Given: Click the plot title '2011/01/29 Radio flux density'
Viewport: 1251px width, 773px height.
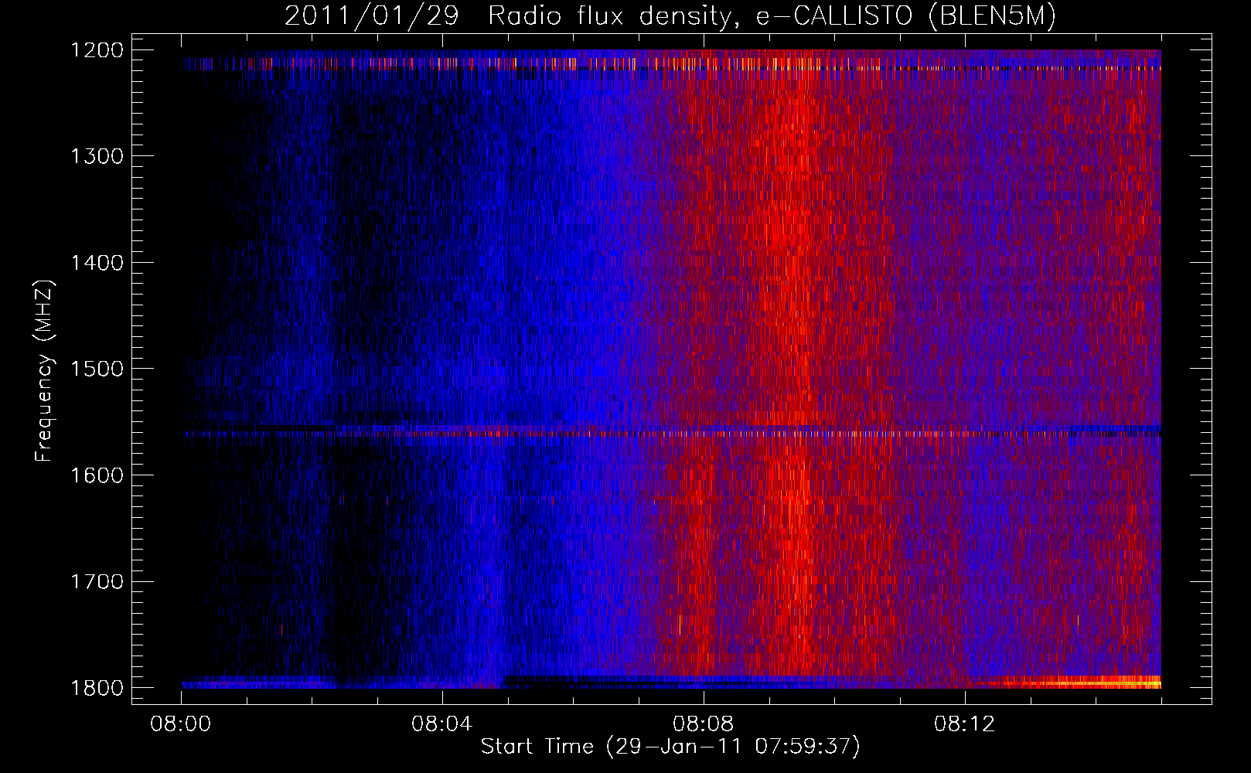Looking at the screenshot, I should click(670, 16).
